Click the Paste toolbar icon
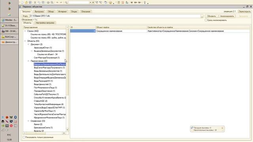253x142 pixels. pyautogui.click(x=43, y=2)
